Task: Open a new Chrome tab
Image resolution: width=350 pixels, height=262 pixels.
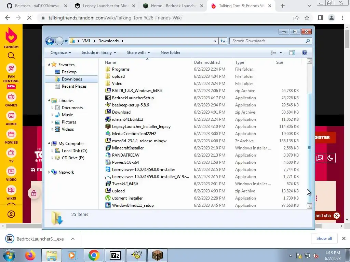Action: pos(283,6)
